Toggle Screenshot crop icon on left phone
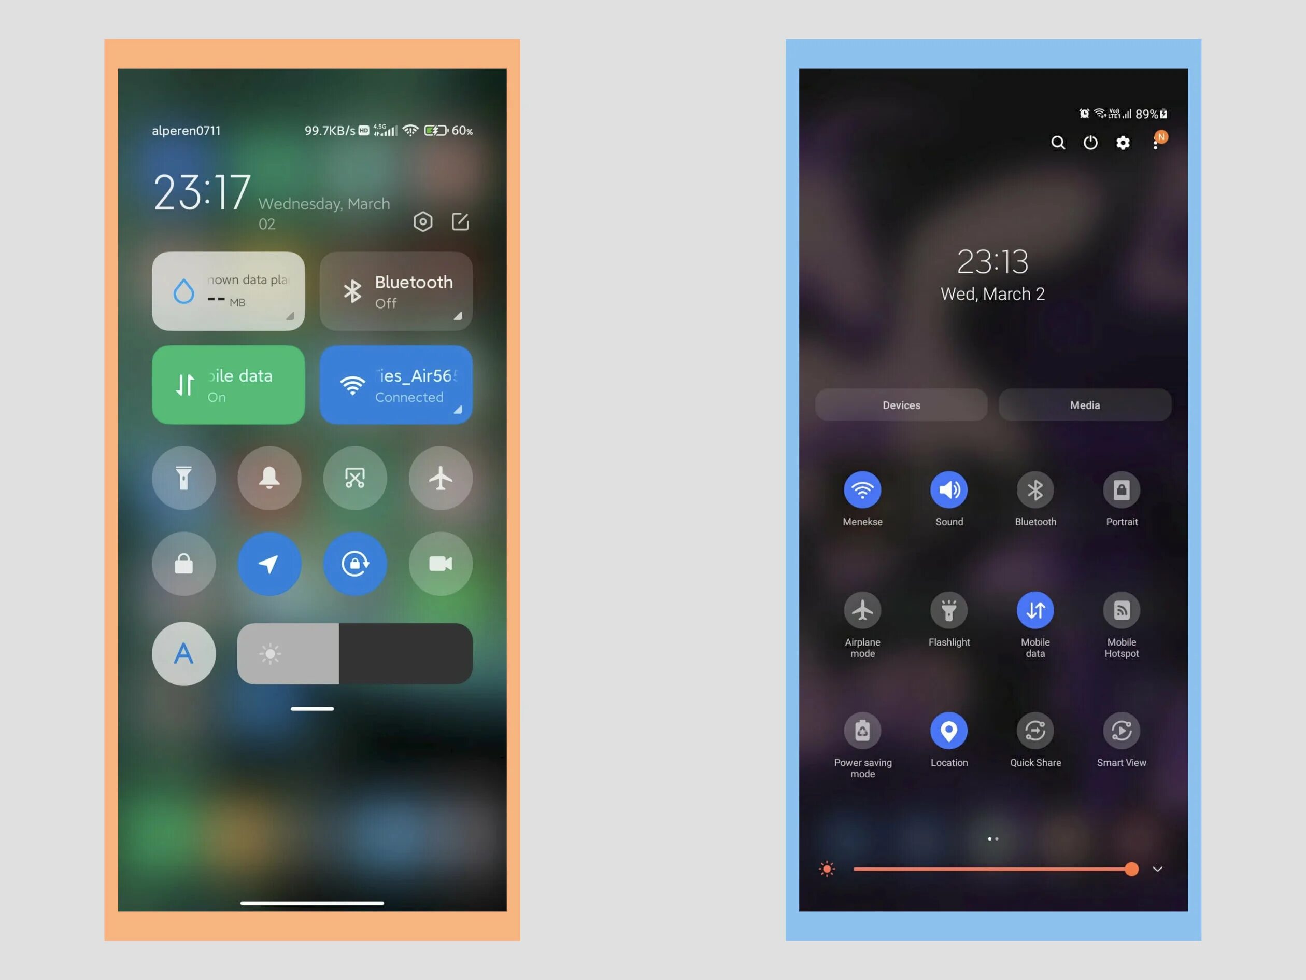This screenshot has width=1306, height=980. point(354,477)
